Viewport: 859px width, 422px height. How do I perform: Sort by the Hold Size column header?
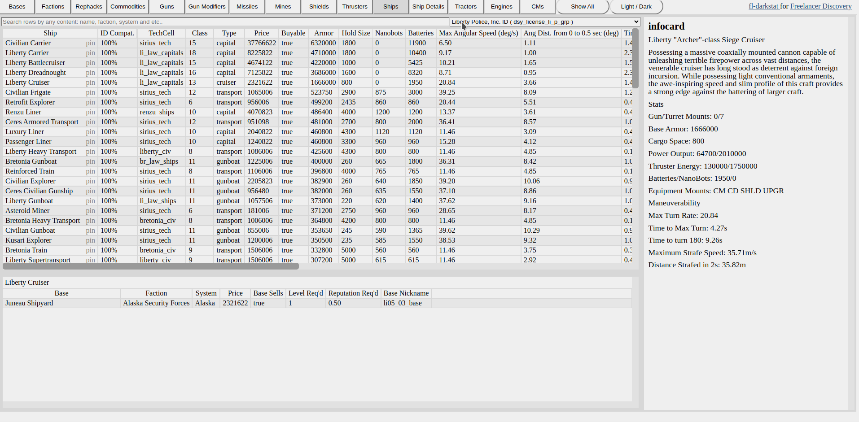coord(356,33)
